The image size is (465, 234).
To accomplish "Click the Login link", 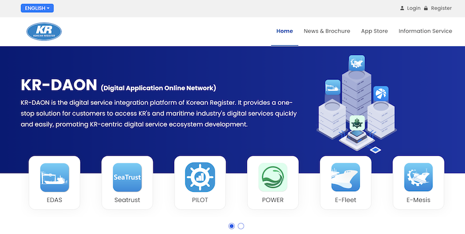I will (x=414, y=8).
